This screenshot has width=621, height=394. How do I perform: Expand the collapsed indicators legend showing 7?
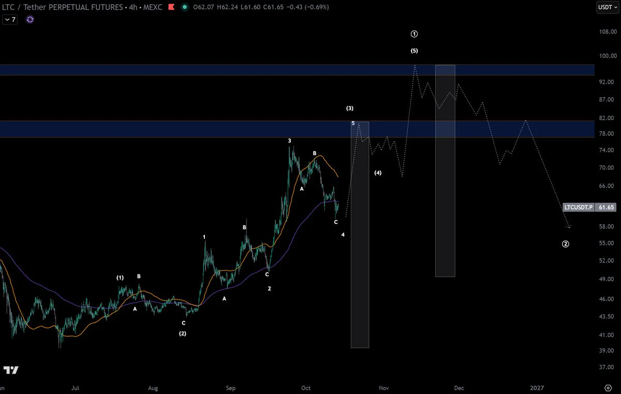(x=10, y=20)
